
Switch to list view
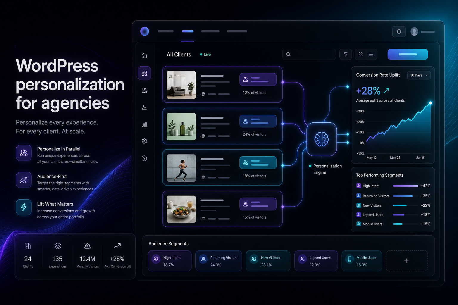click(371, 55)
